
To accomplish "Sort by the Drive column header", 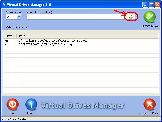I will (10, 36).
